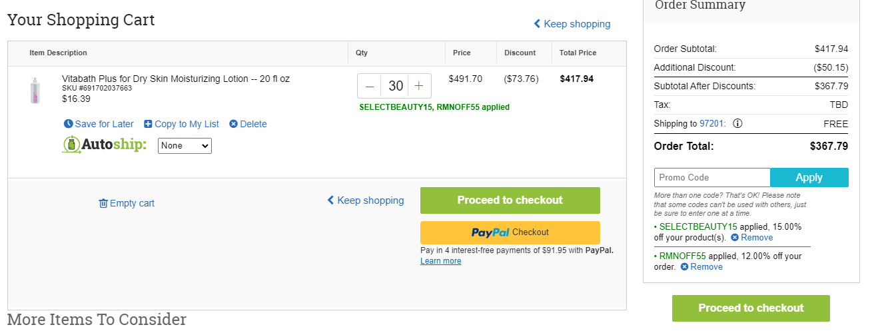Click the clock icon beside Save for Later
The width and height of the screenshot is (878, 333).
[x=68, y=124]
